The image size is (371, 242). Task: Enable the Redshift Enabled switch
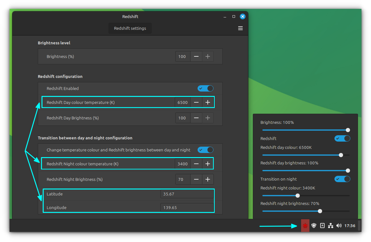205,88
